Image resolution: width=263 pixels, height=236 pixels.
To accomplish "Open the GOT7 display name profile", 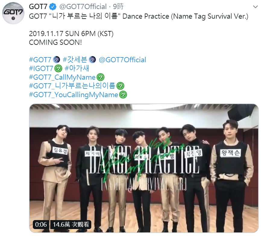I will point(38,7).
